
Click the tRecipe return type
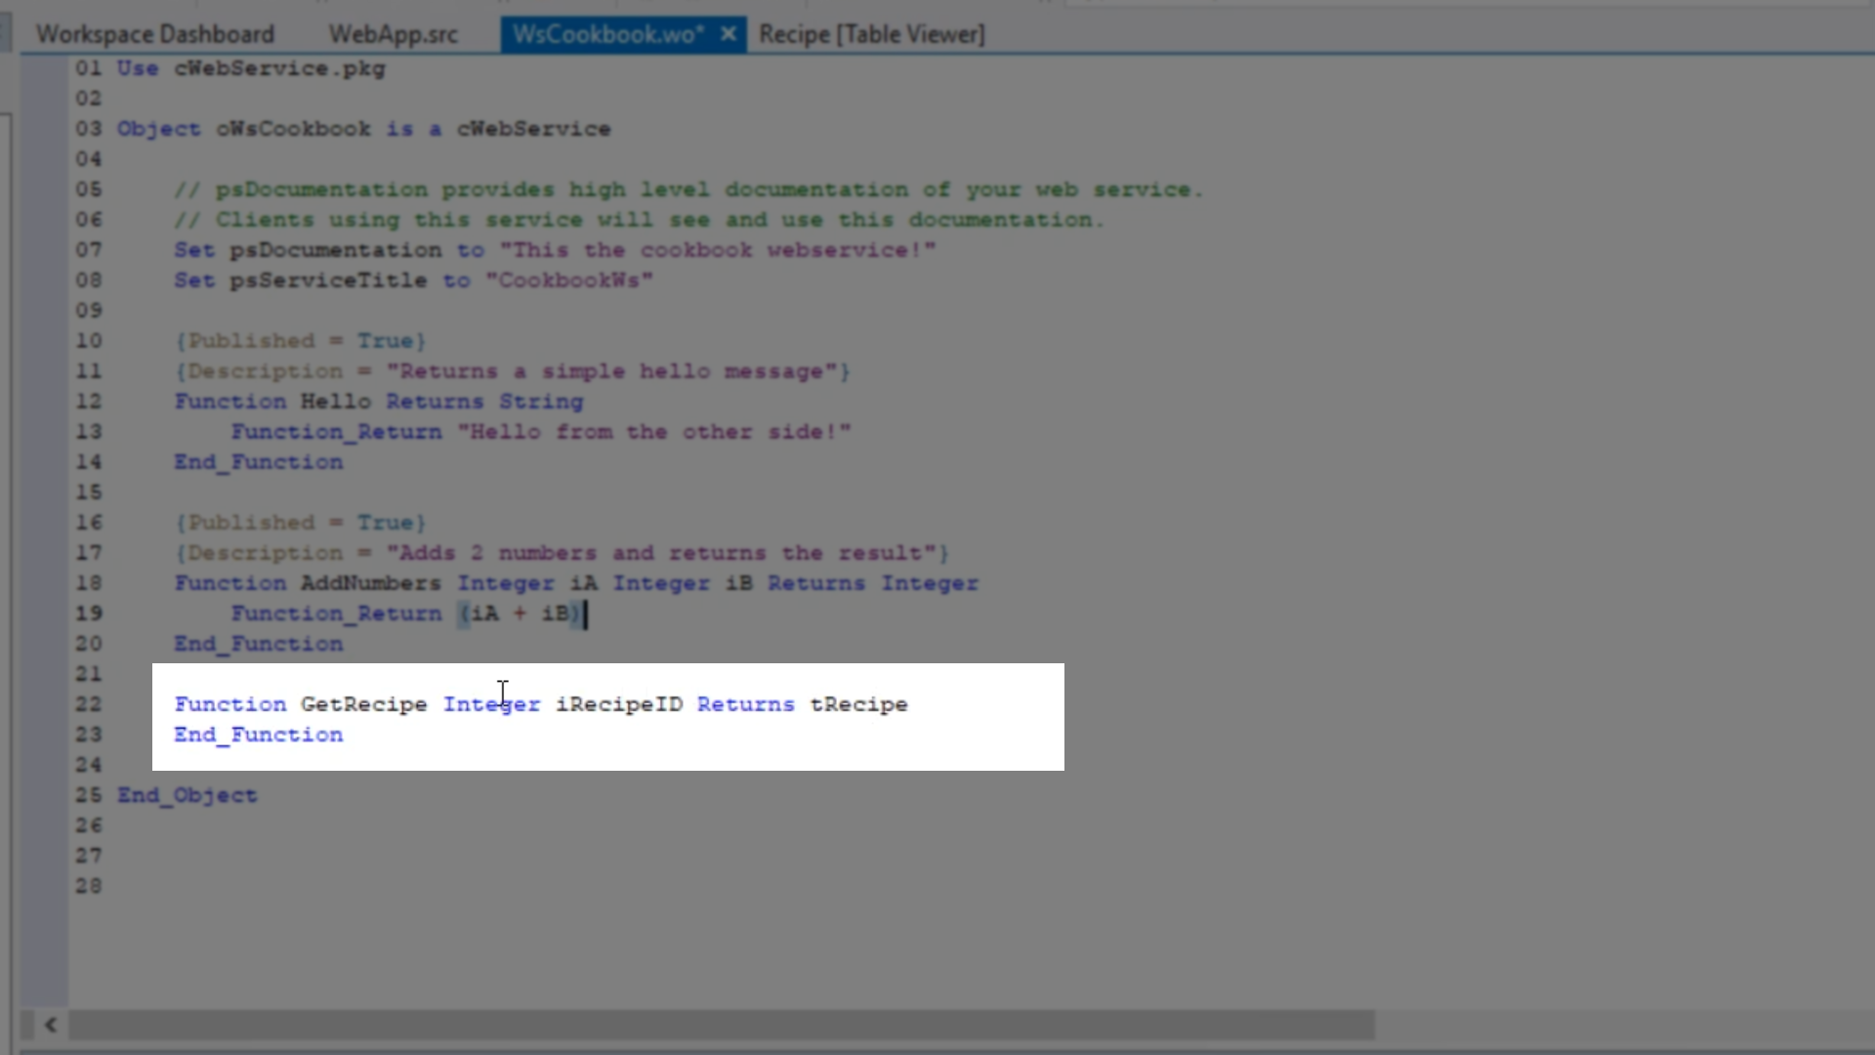pyautogui.click(x=858, y=704)
